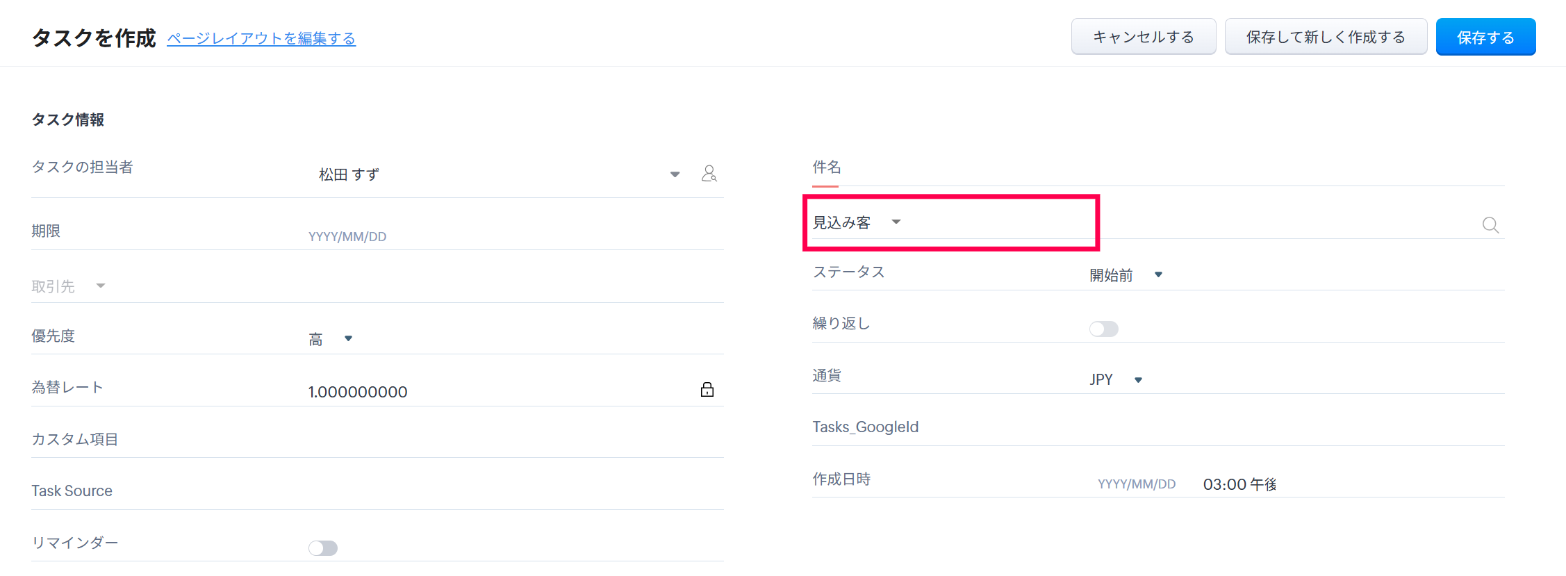Screen dimensions: 1566x576
Task: Click the magnifier search icon in lead field
Action: [1490, 225]
